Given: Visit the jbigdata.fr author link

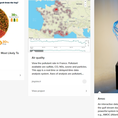Looking at the screenshot, I should point(36,81).
